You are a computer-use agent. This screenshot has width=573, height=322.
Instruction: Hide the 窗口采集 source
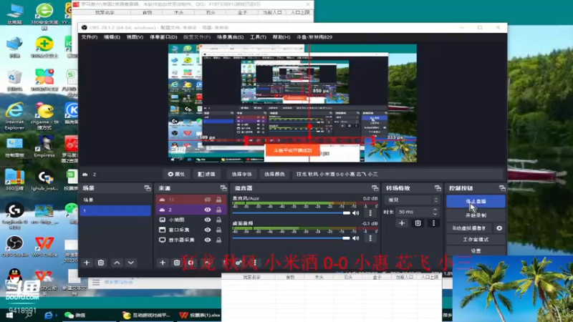point(208,230)
